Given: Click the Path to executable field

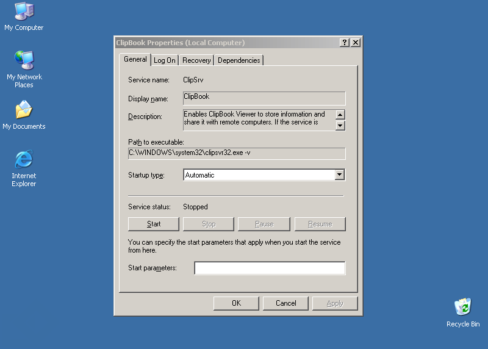Looking at the screenshot, I should click(237, 154).
